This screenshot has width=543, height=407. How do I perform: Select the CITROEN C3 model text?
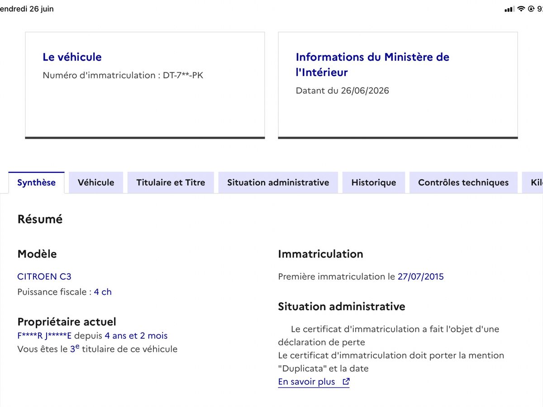pyautogui.click(x=44, y=276)
